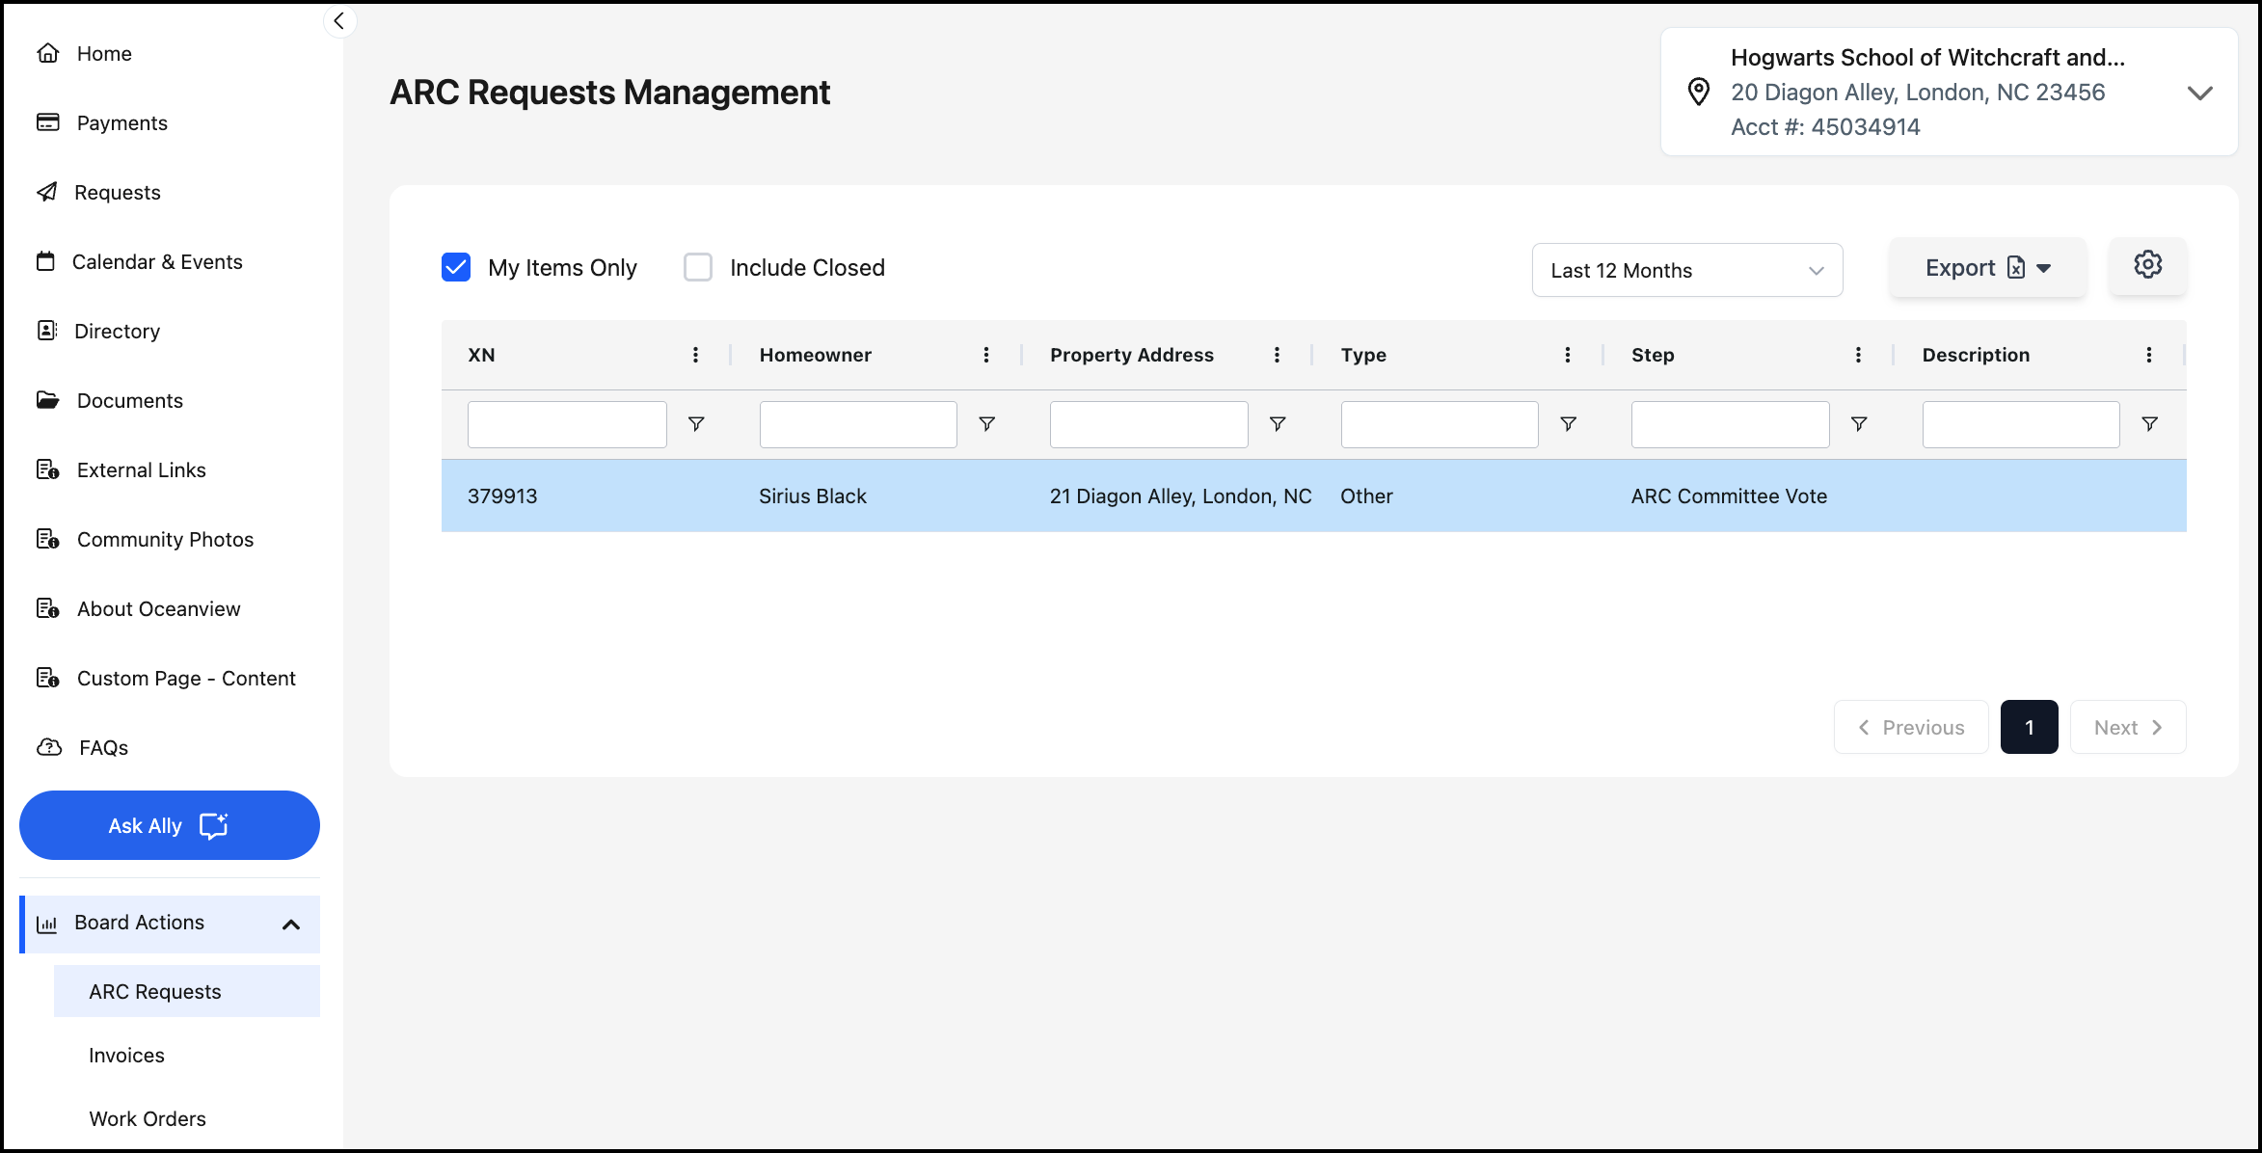Select the Sirius Black request row
Viewport: 2262px width, 1153px height.
[1313, 496]
